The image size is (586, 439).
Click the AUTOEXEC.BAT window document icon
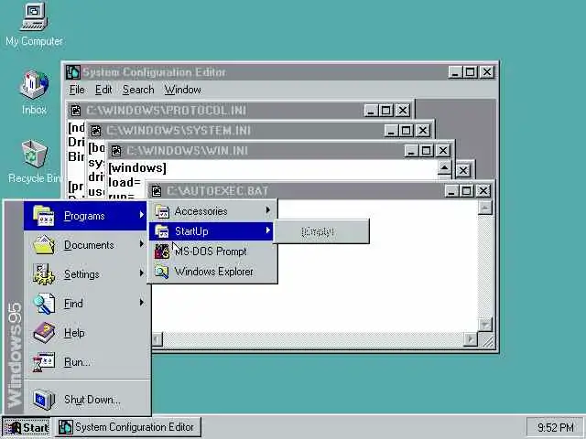click(x=157, y=191)
